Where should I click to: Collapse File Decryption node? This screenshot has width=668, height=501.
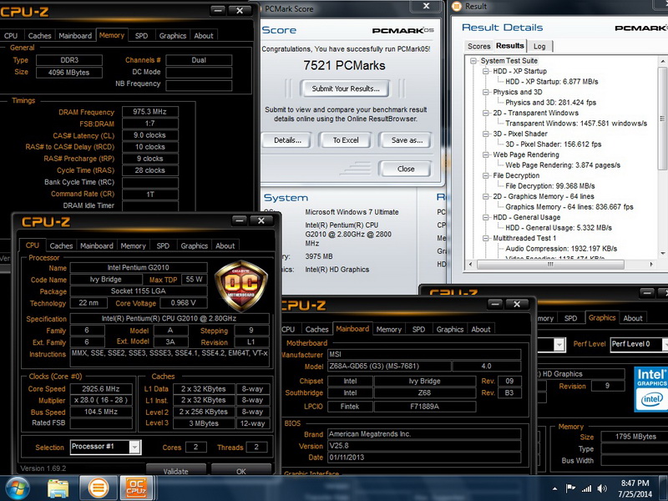[485, 175]
